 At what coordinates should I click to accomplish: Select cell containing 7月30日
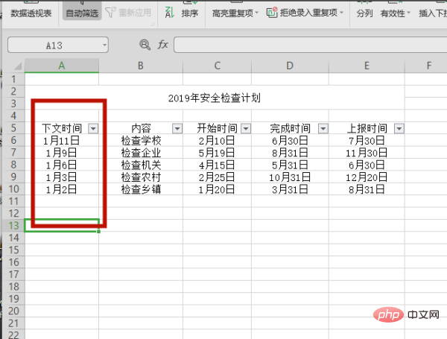point(367,141)
